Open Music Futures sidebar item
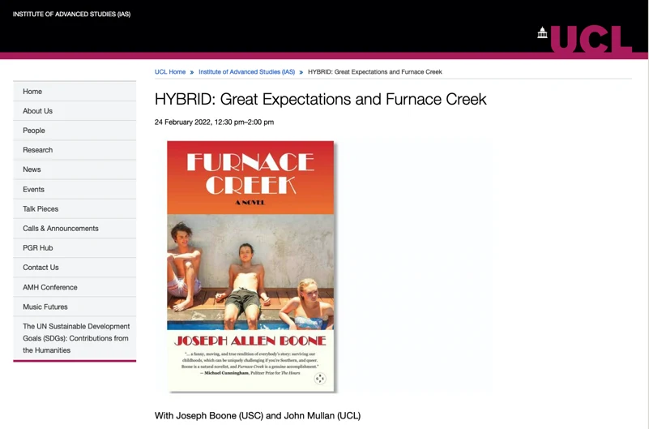The image size is (649, 429). [x=75, y=307]
